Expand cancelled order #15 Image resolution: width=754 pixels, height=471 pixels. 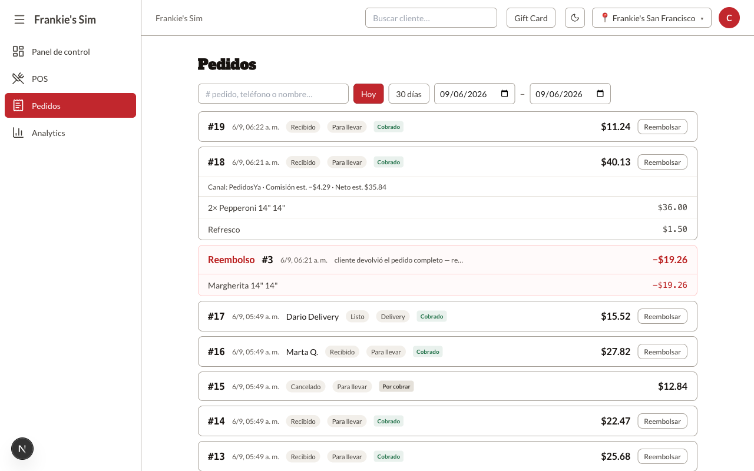448,386
